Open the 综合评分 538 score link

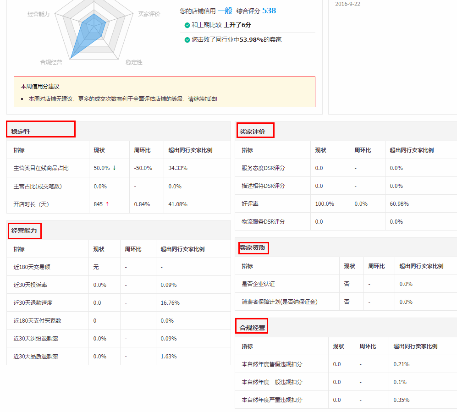269,11
